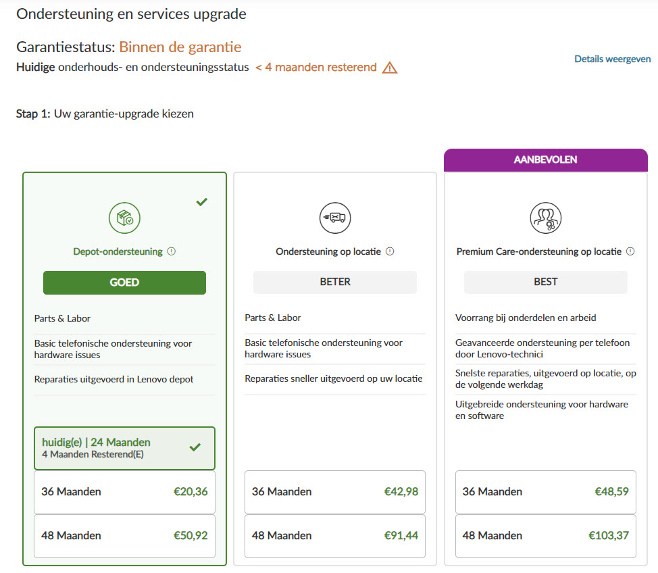Open the Details weergeven link
Screen dimensions: 658x573
pos(613,59)
